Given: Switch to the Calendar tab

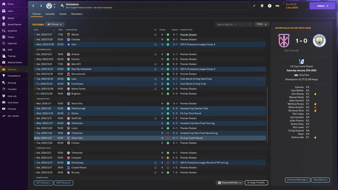Looking at the screenshot, I should pos(50,14).
